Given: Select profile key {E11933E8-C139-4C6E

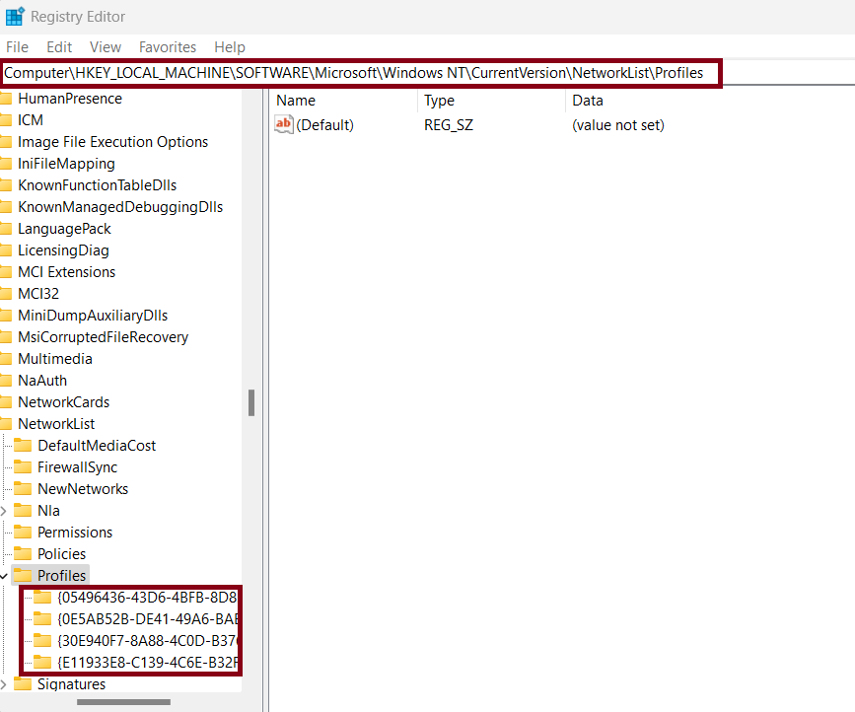Looking at the screenshot, I should [x=147, y=663].
